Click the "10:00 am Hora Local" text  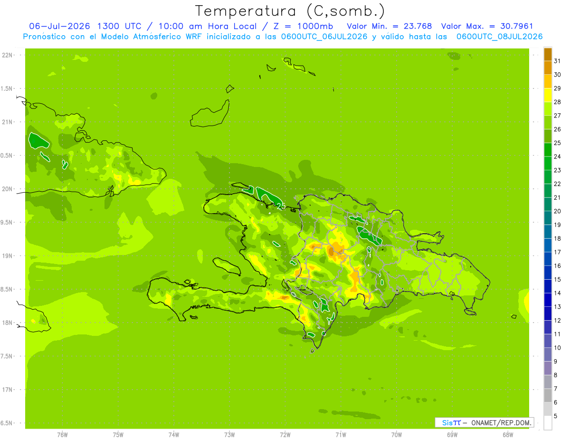(206, 26)
